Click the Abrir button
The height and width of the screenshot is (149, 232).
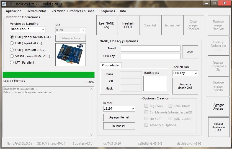pos(190,52)
